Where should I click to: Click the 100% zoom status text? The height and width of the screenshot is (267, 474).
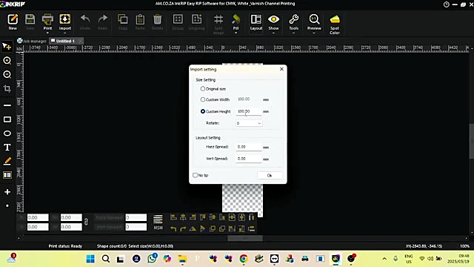click(464, 246)
